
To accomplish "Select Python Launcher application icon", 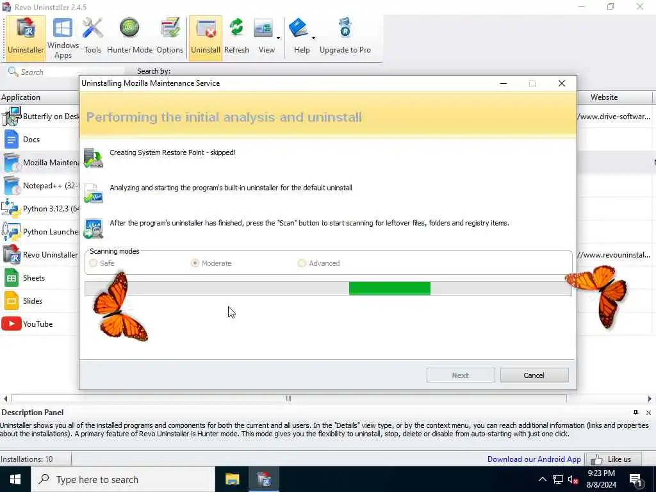I will [11, 231].
